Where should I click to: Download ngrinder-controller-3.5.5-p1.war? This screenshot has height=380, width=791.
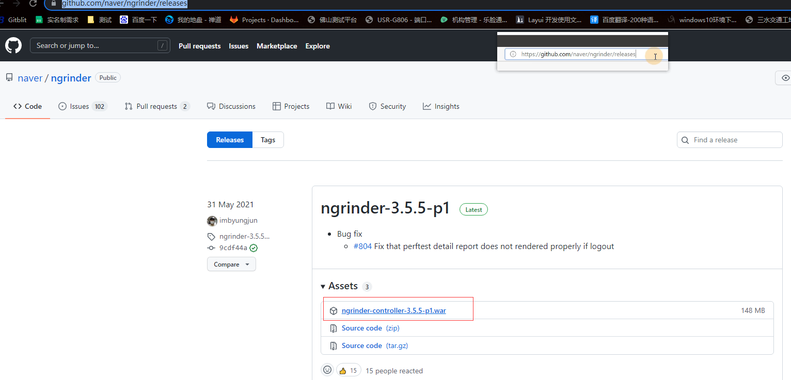coord(394,310)
